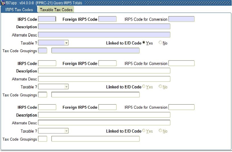Image resolution: width=232 pixels, height=152 pixels.
Task: Open the Taxable Tax Codes tab
Action: click(x=56, y=10)
